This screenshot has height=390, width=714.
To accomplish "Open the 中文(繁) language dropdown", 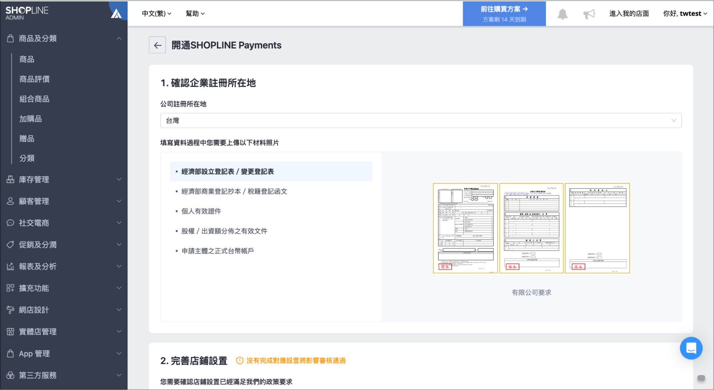I will pyautogui.click(x=156, y=14).
